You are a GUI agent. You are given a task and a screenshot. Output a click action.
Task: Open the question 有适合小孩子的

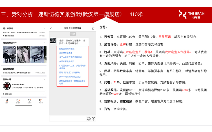(24, 36)
